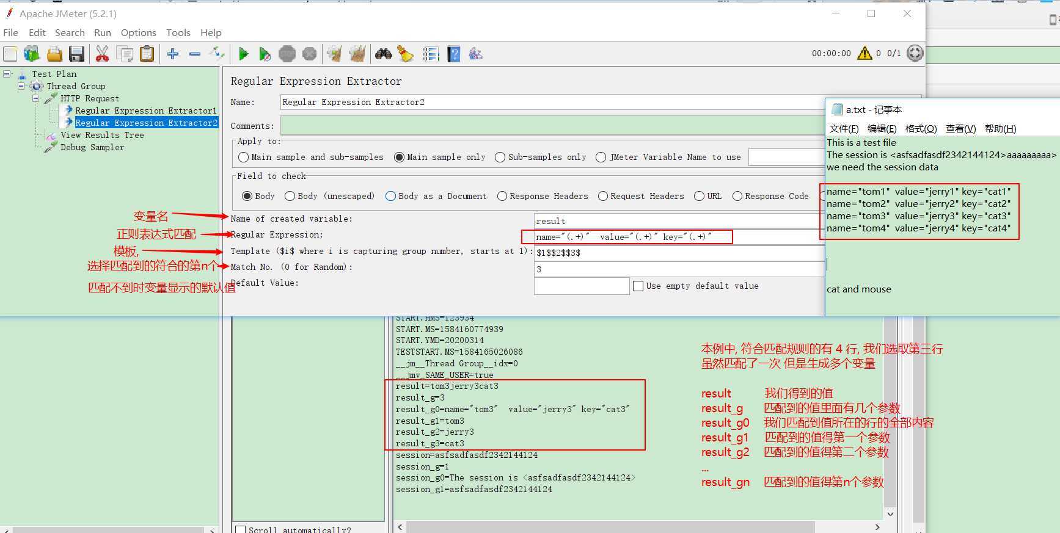This screenshot has height=533, width=1060.
Task: Click the Name of created variable field
Action: coord(679,221)
